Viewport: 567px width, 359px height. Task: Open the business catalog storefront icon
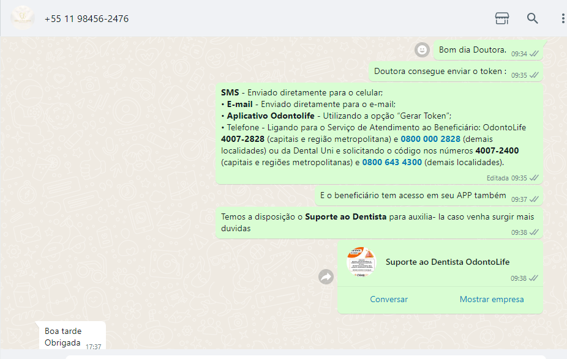point(502,18)
